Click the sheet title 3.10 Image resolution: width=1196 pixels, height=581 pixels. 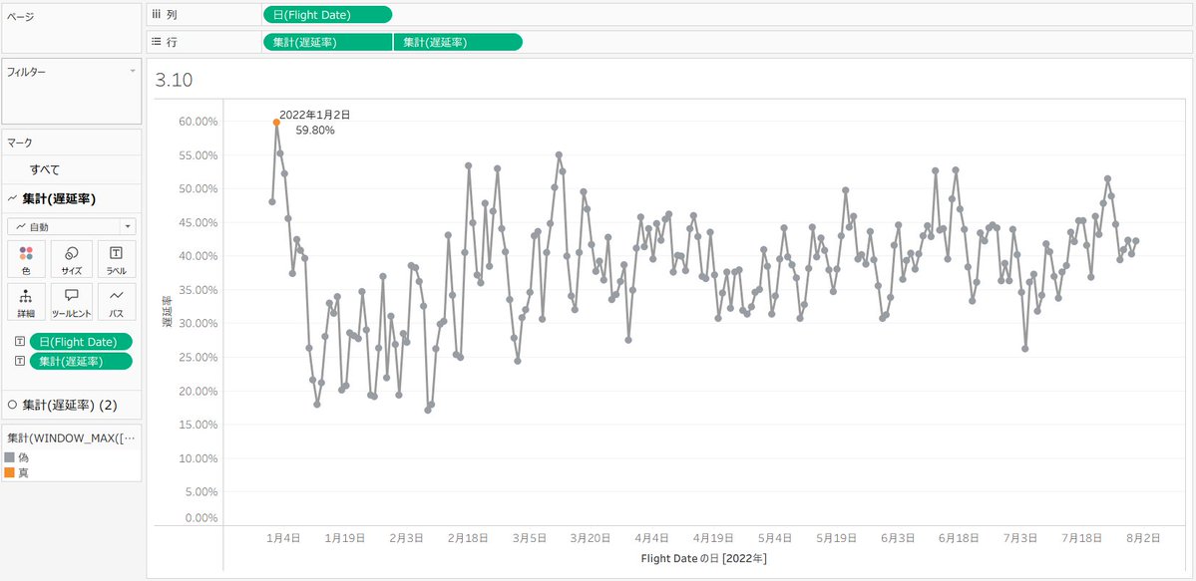[x=174, y=80]
